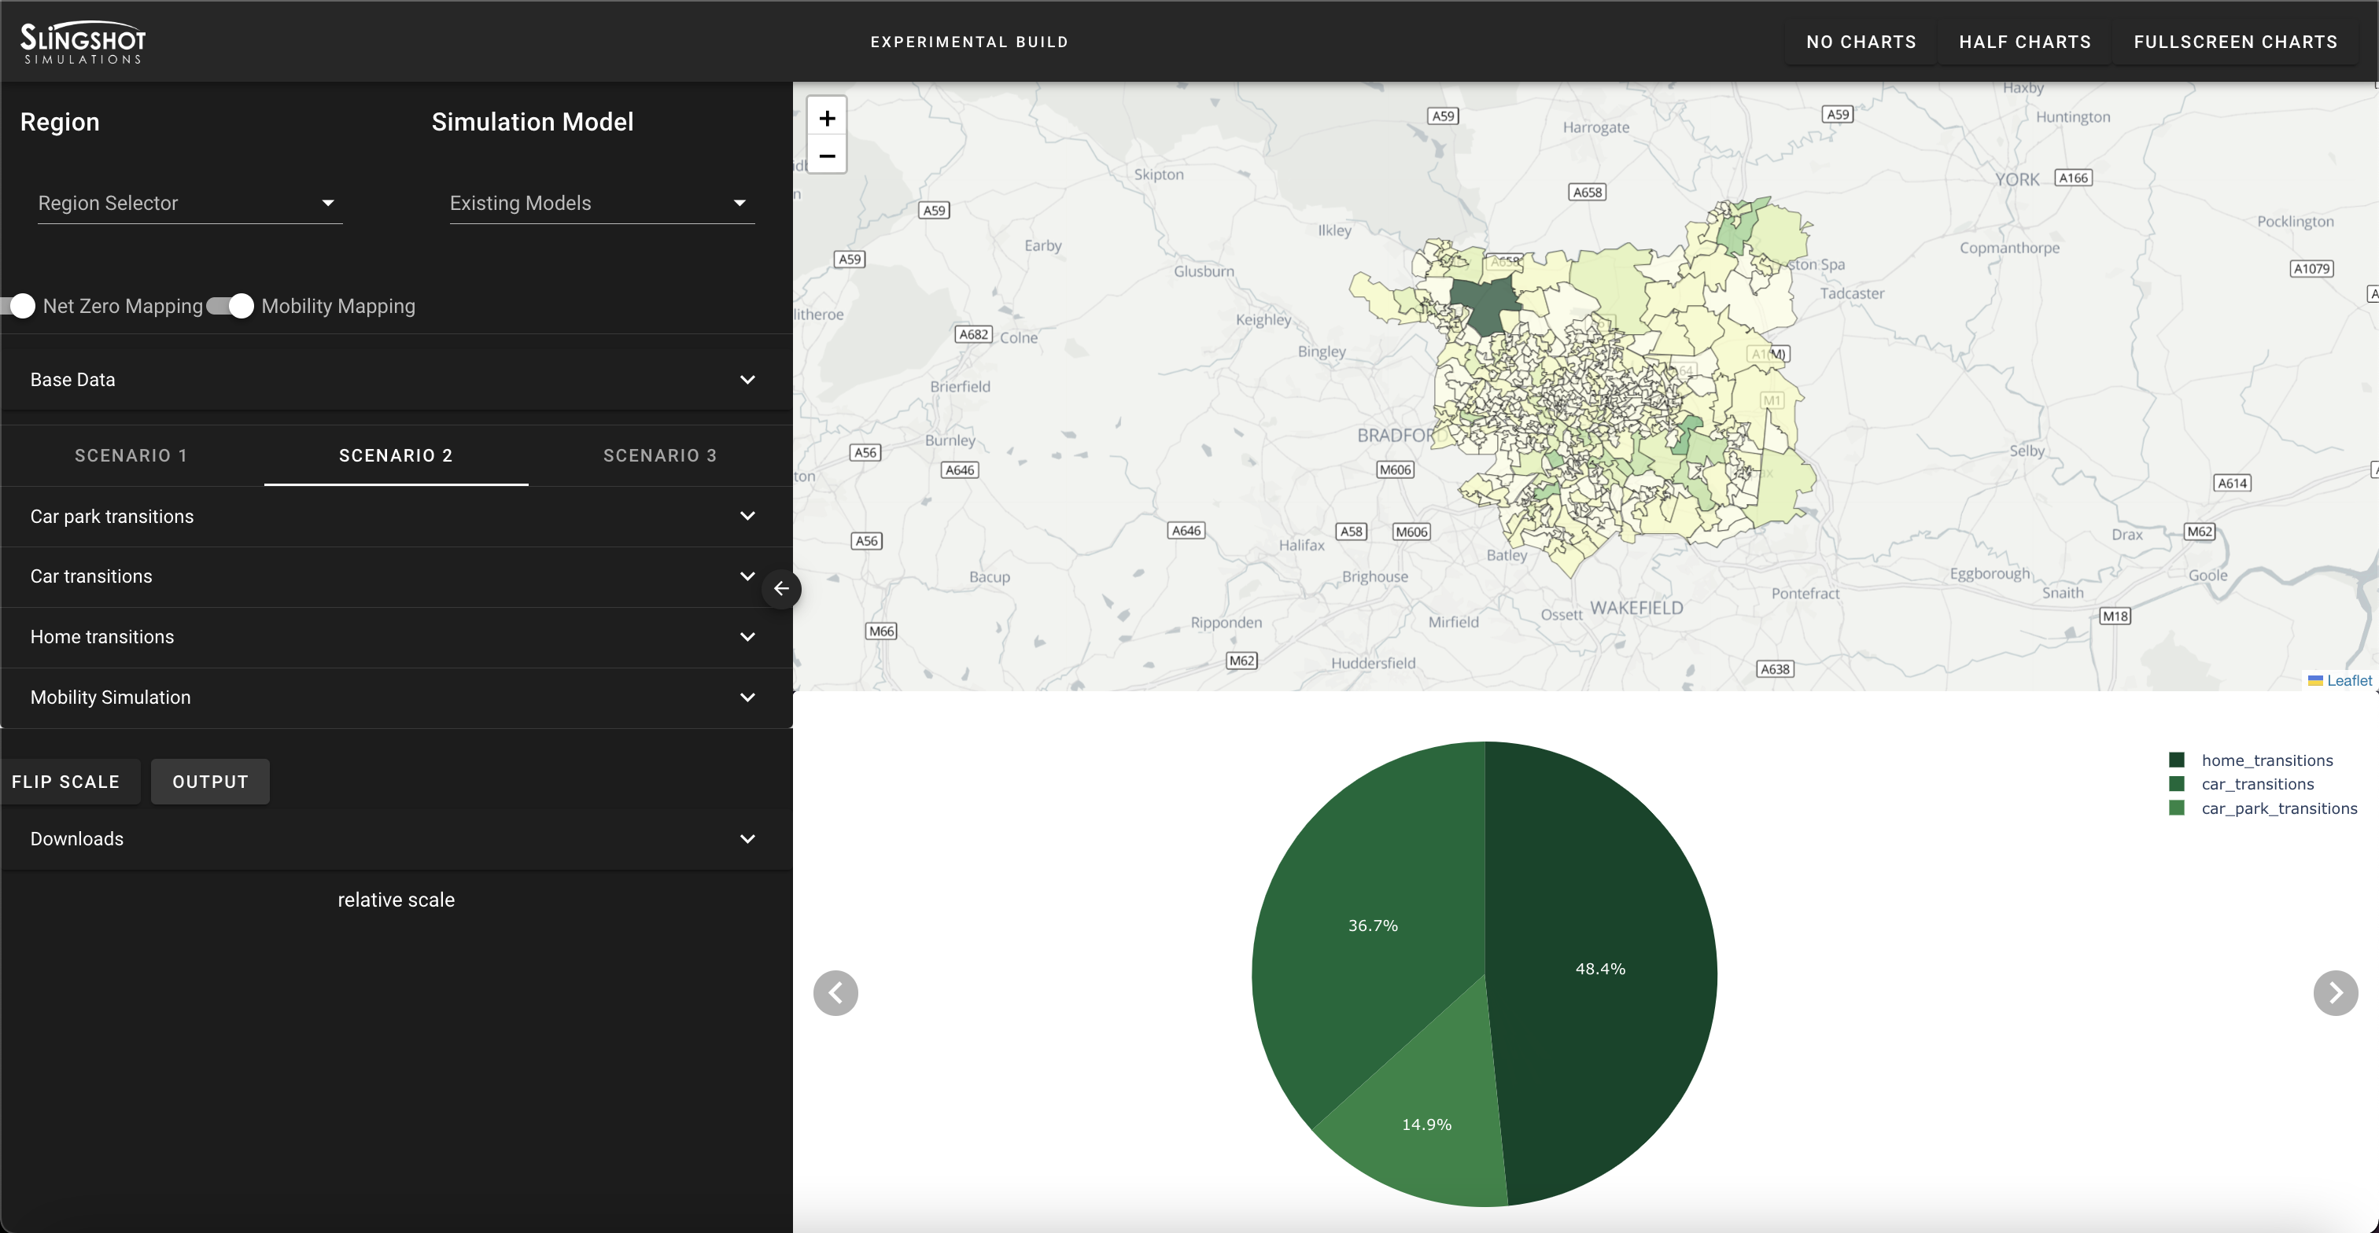This screenshot has height=1233, width=2379.
Task: Toggle Mobility Mapping switch
Action: (230, 305)
